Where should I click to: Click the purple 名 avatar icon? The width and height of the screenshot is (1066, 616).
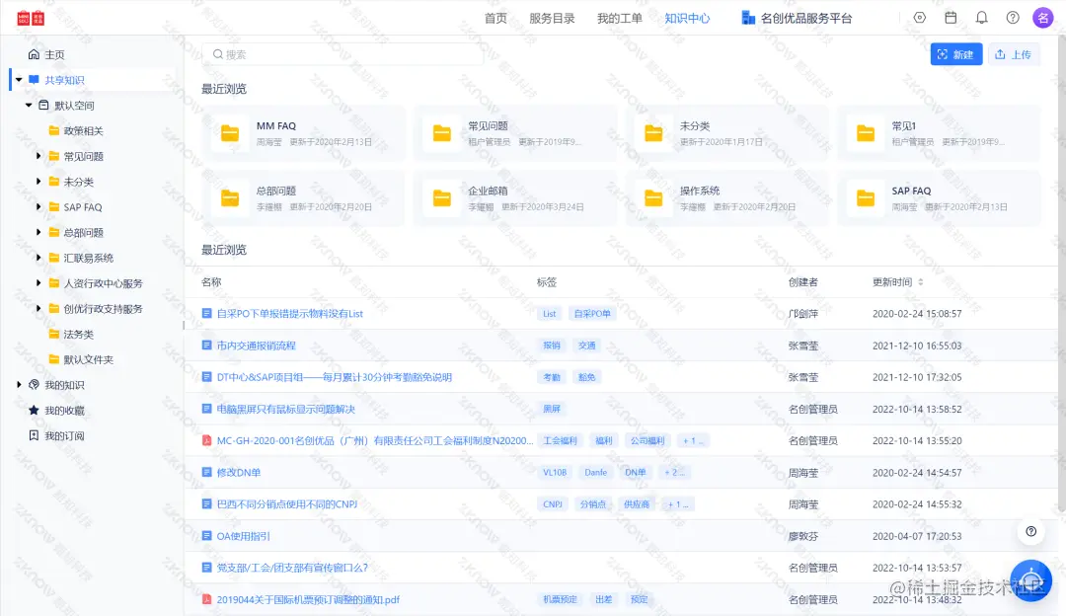click(x=1043, y=17)
